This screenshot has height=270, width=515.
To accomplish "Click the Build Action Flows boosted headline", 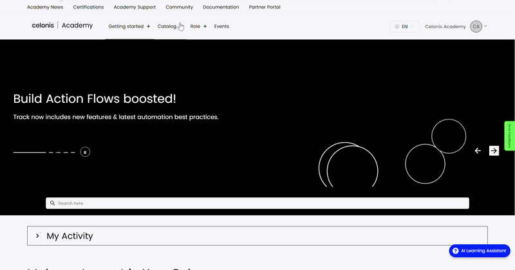I will (x=95, y=99).
